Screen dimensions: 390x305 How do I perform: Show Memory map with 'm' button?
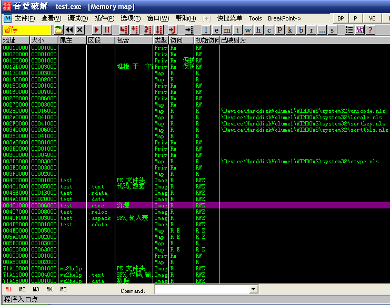tap(227, 30)
